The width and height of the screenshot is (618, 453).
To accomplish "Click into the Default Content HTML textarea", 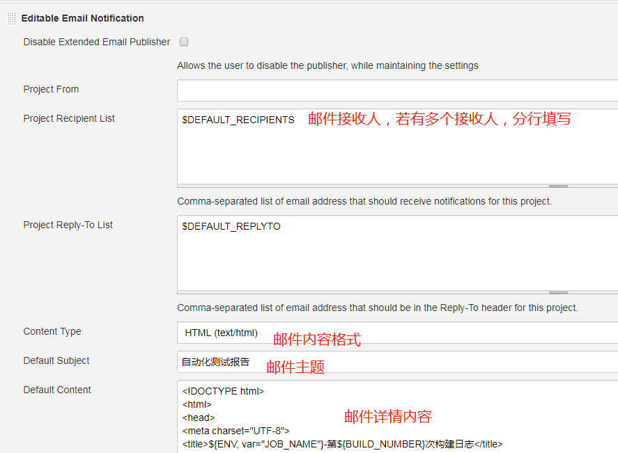I will 397,416.
